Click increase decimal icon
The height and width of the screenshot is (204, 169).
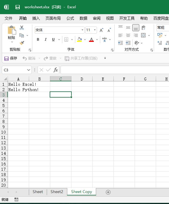160,43
